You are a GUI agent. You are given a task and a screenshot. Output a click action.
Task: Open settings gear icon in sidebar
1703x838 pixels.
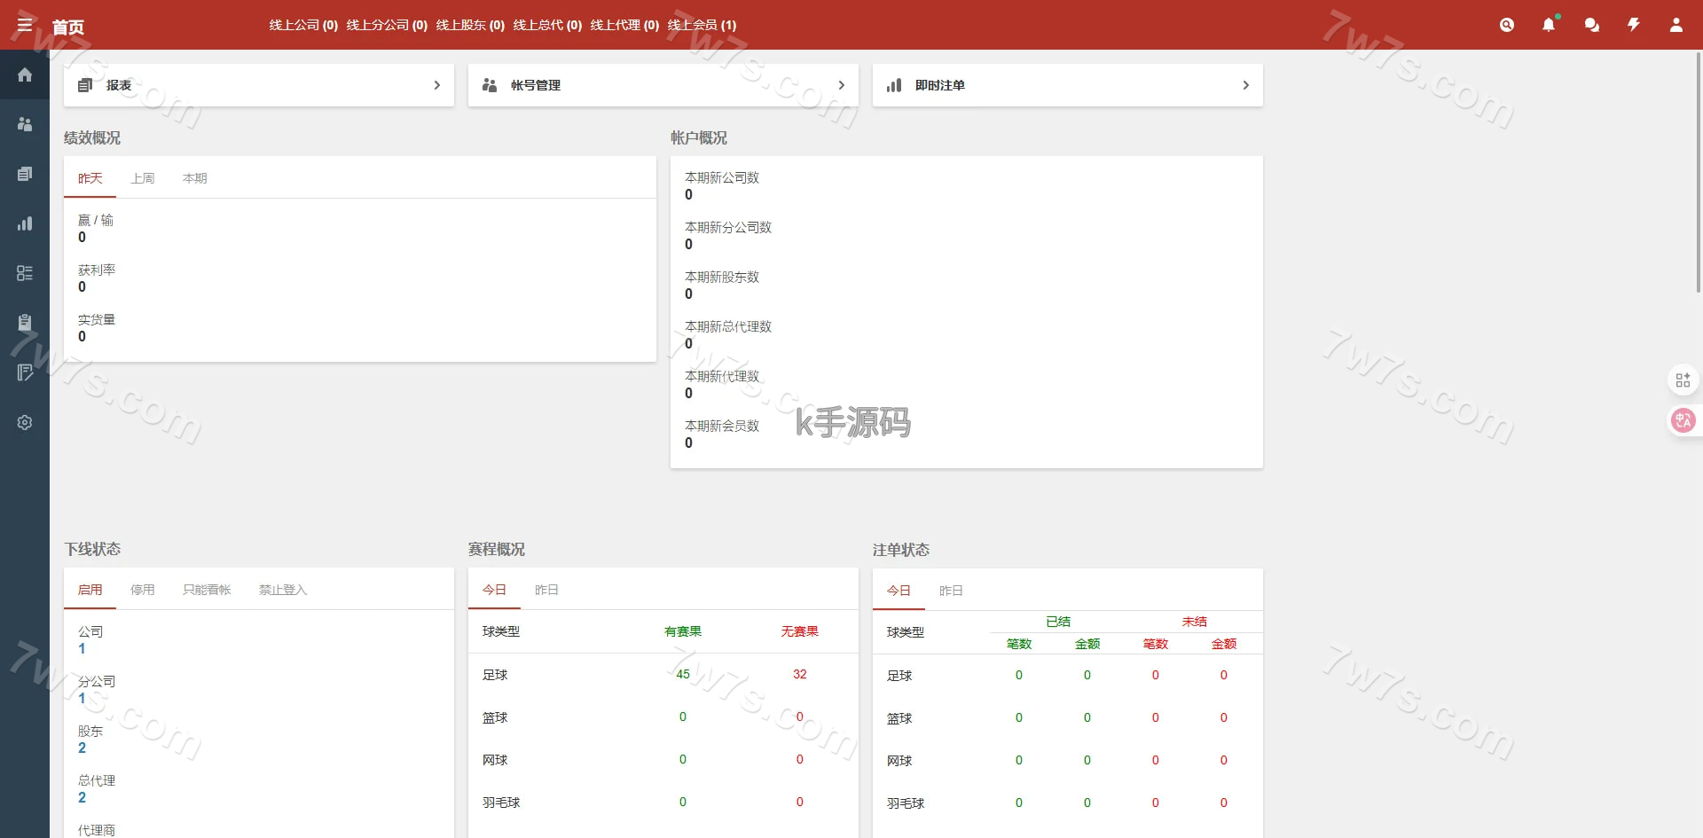[25, 422]
